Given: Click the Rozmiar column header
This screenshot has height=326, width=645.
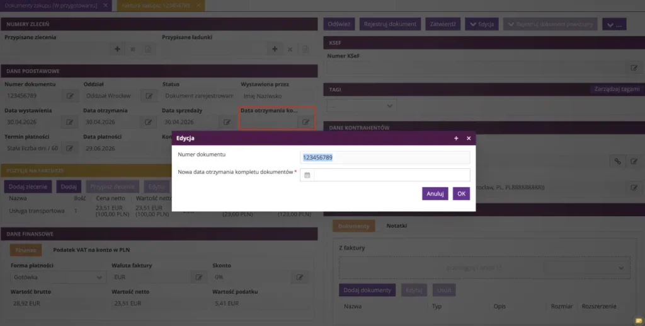Looking at the screenshot, I should [561, 306].
